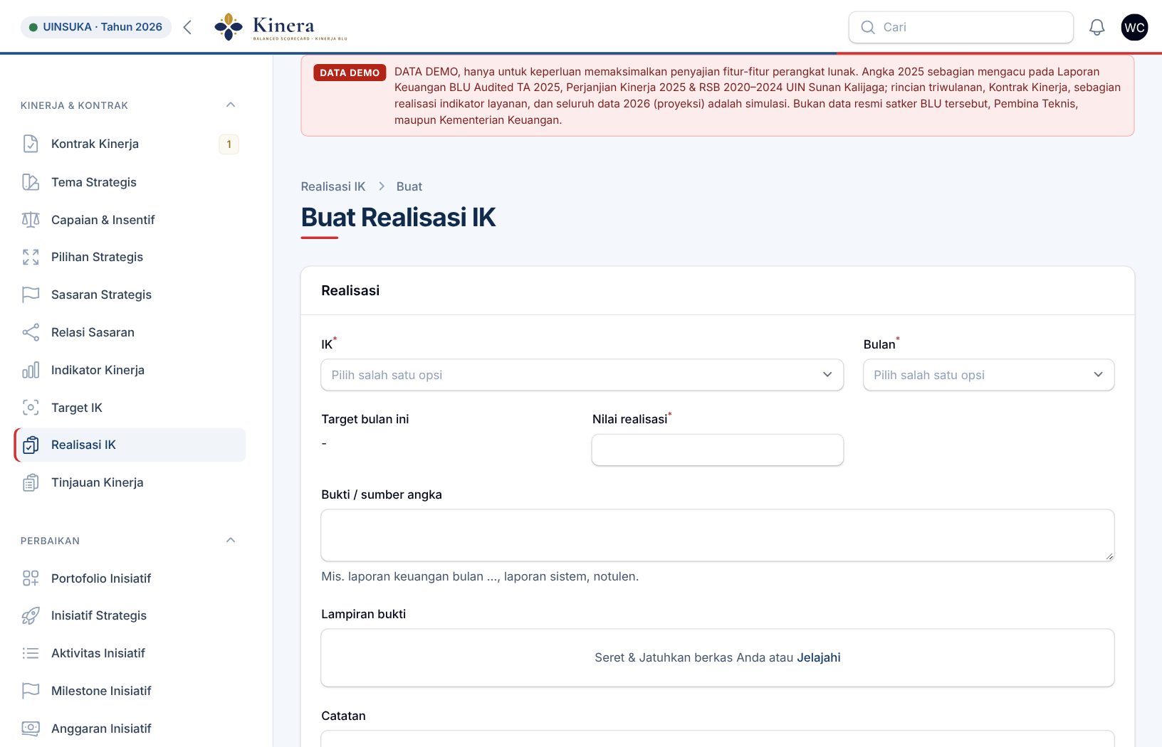The height and width of the screenshot is (747, 1162).
Task: Open the WC user avatar menu
Action: coord(1134,27)
